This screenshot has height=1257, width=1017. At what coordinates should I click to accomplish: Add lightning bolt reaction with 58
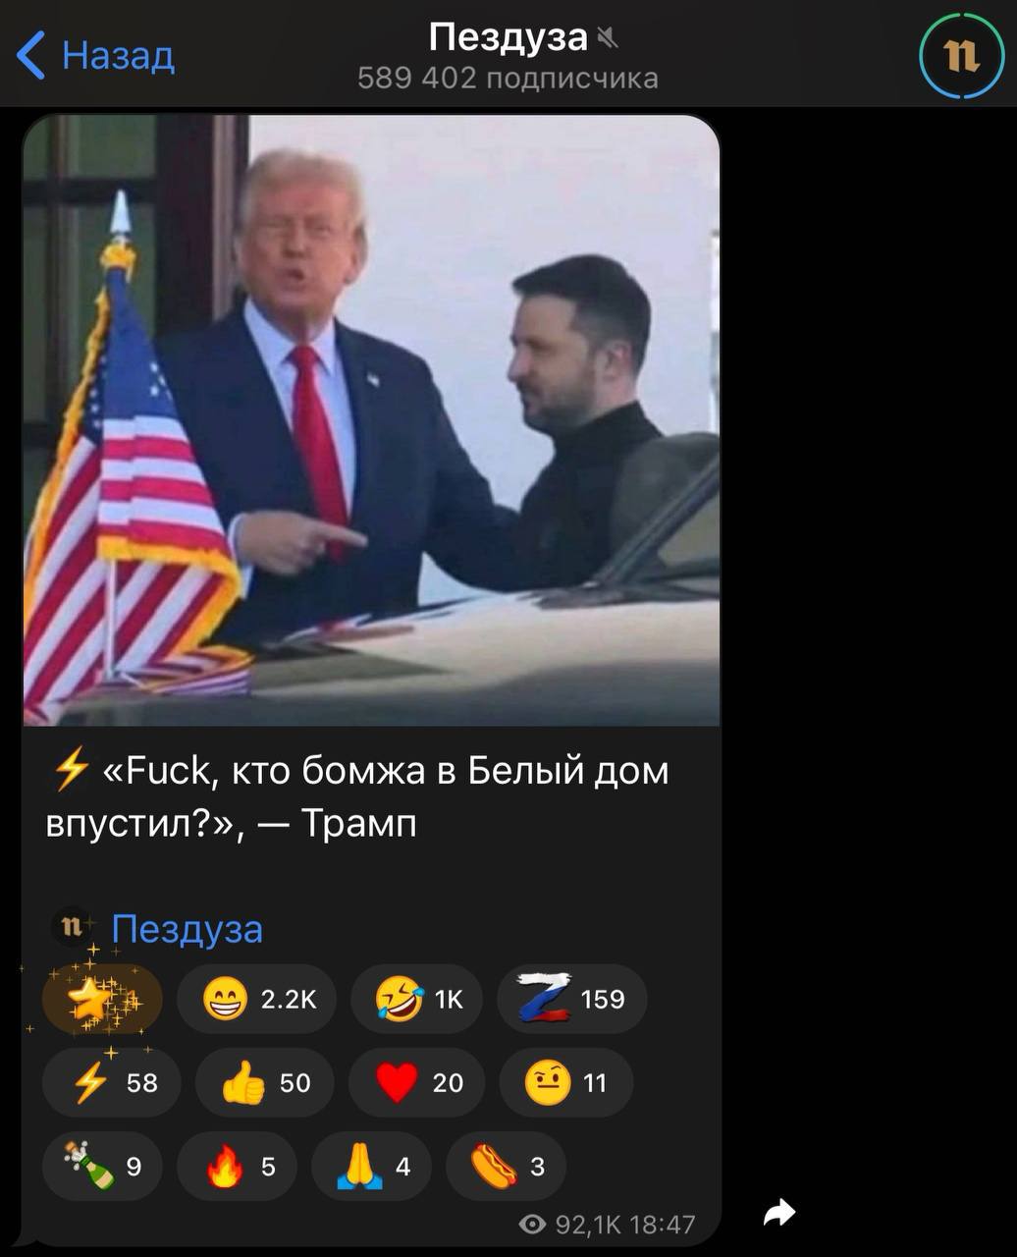coord(111,1082)
